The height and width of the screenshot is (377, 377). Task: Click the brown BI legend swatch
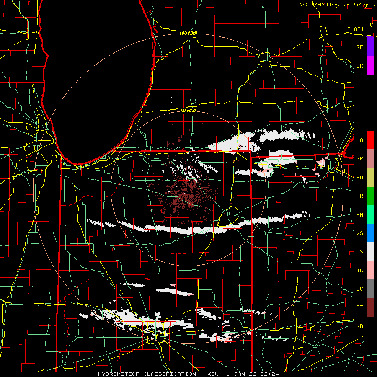point(370,307)
